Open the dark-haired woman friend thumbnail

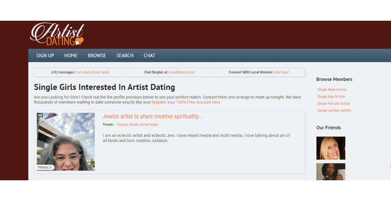[x=331, y=172]
